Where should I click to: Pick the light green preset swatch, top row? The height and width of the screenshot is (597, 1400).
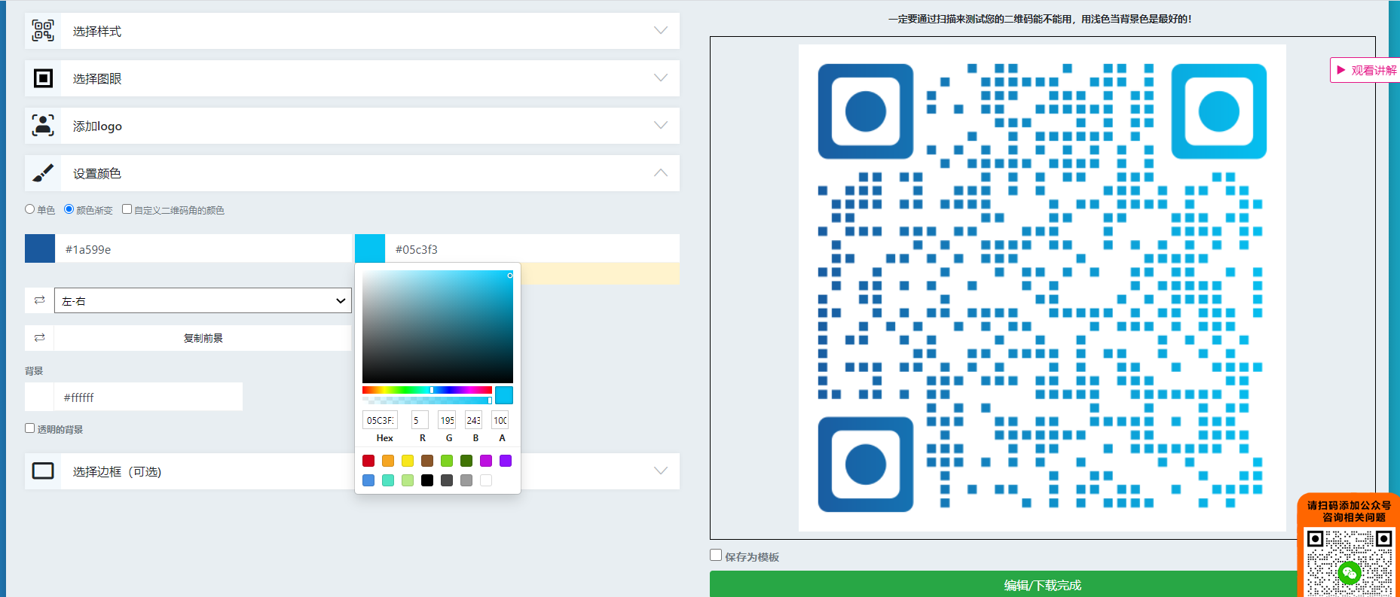pyautogui.click(x=447, y=461)
